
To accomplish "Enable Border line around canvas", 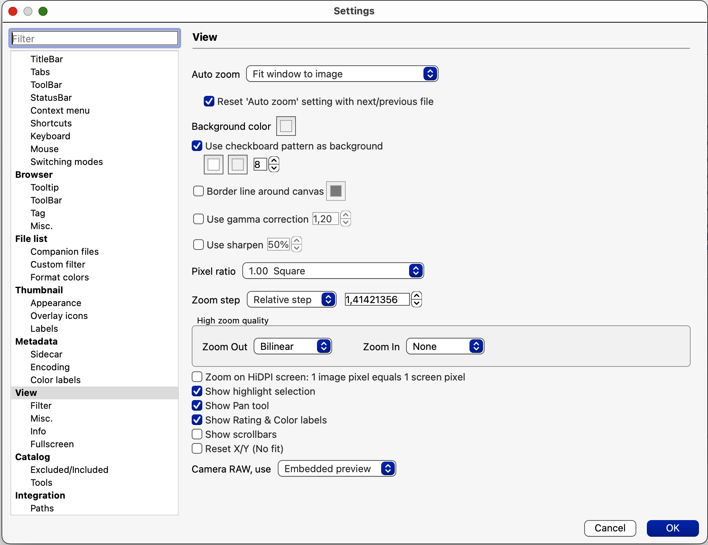I will point(199,191).
